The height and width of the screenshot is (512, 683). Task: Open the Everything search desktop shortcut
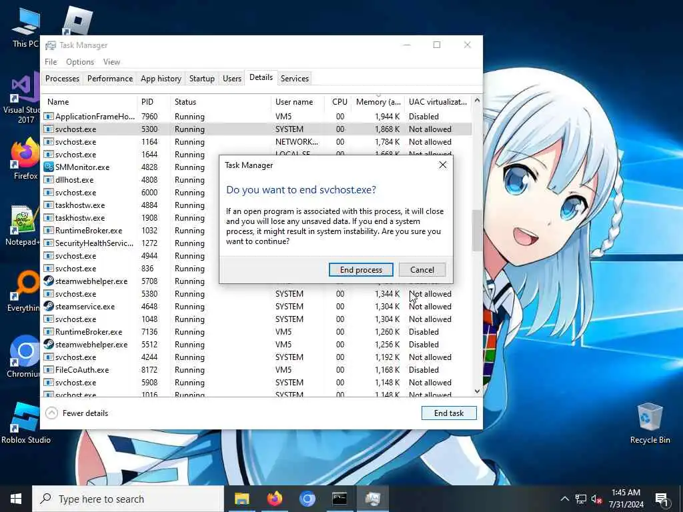pyautogui.click(x=24, y=291)
